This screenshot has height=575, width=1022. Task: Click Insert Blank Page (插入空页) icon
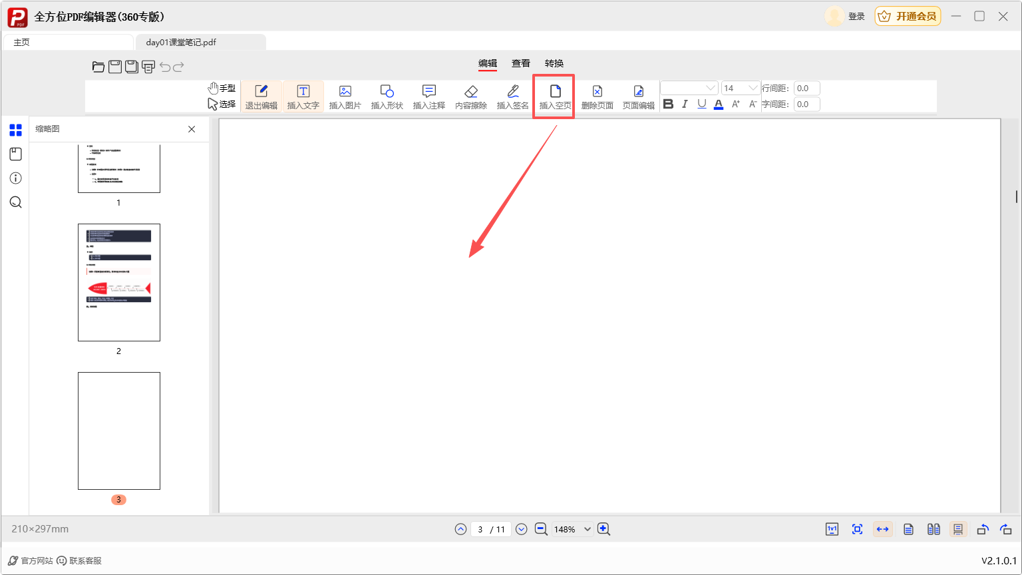pos(555,96)
